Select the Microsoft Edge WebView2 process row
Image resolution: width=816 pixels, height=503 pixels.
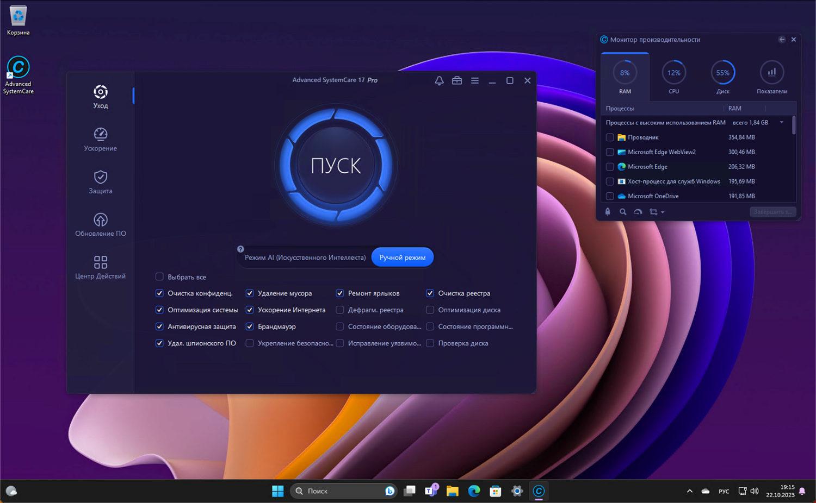pos(696,152)
